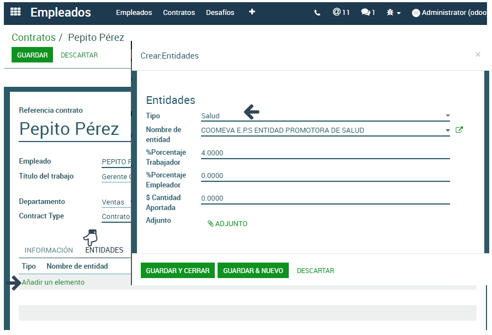The width and height of the screenshot is (492, 335).
Task: Open the Contratos menu
Action: coord(179,13)
